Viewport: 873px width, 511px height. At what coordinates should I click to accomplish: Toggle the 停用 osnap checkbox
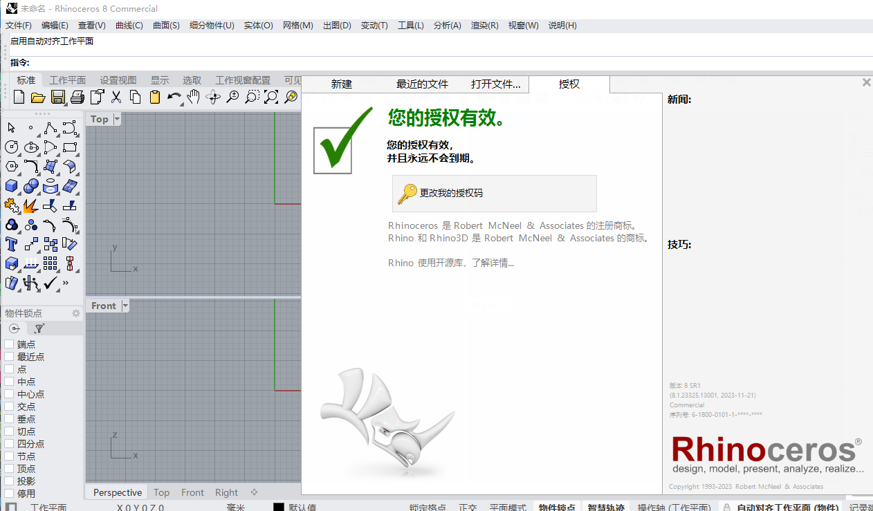(9, 494)
